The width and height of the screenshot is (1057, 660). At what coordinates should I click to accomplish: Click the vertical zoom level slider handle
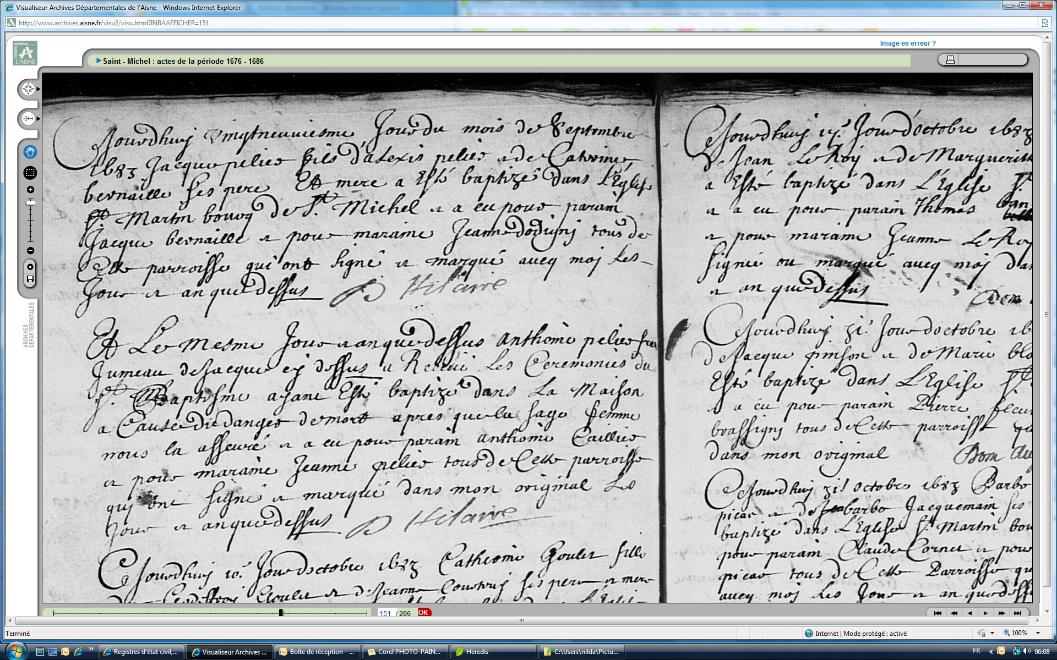(30, 203)
